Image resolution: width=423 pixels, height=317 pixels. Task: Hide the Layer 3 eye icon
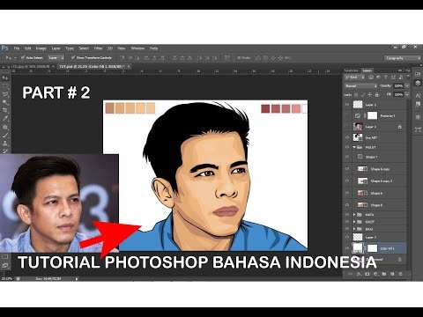tap(347, 237)
